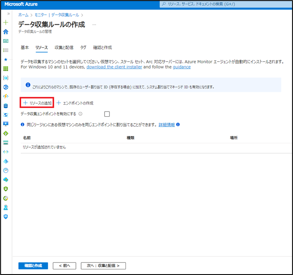Open the ellipsis menu beside the page title

tap(94, 25)
